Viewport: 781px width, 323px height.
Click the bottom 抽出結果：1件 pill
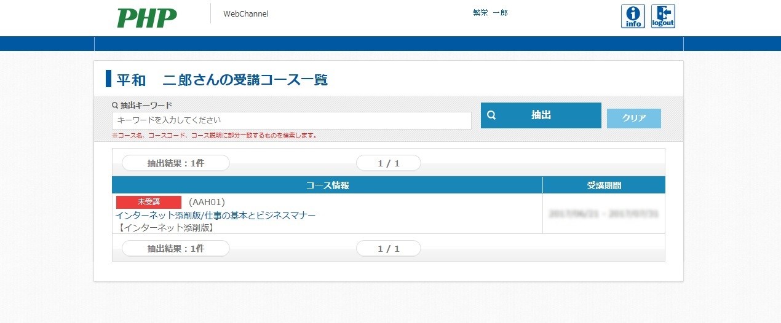tap(176, 248)
